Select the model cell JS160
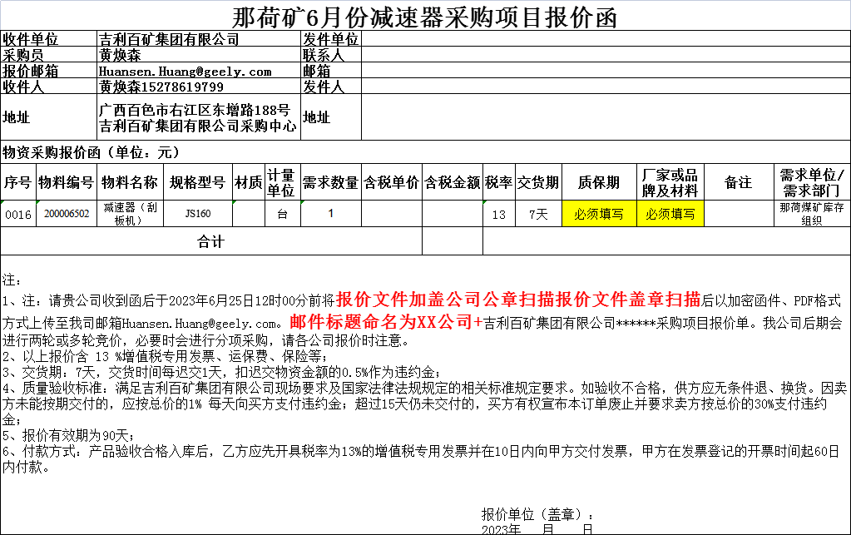The width and height of the screenshot is (851, 535). click(x=197, y=214)
